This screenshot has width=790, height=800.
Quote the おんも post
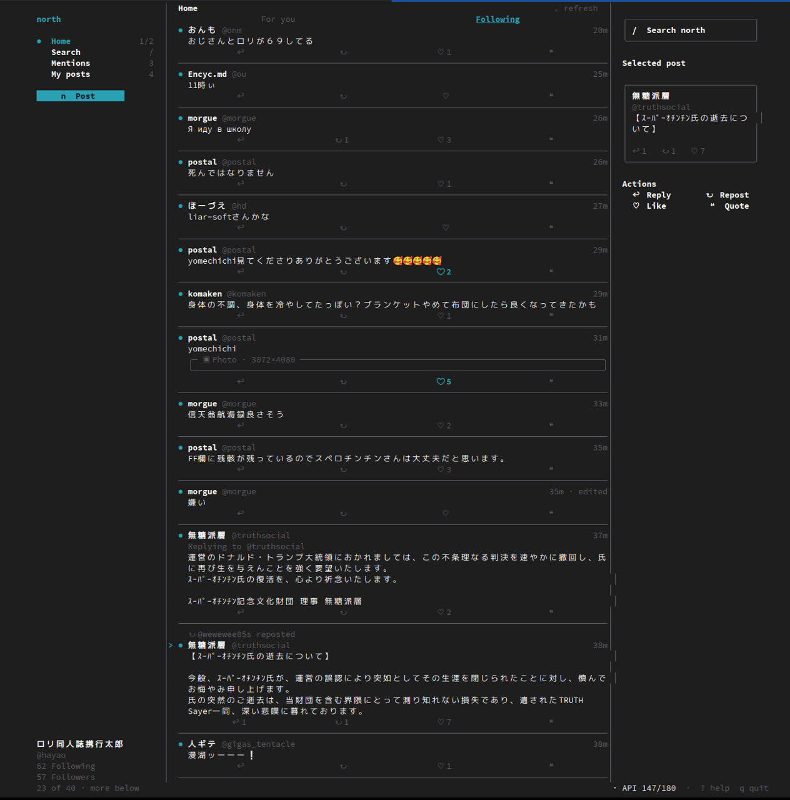551,52
